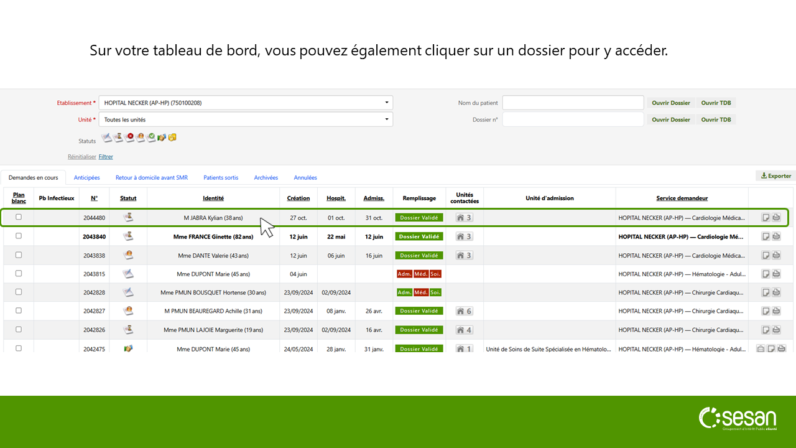
Task: Click contacted units badge showing 6
Action: [x=464, y=311]
